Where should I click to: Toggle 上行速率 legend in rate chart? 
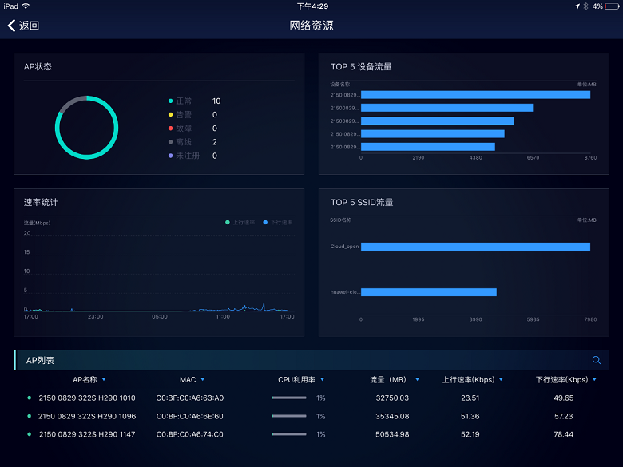coord(240,222)
